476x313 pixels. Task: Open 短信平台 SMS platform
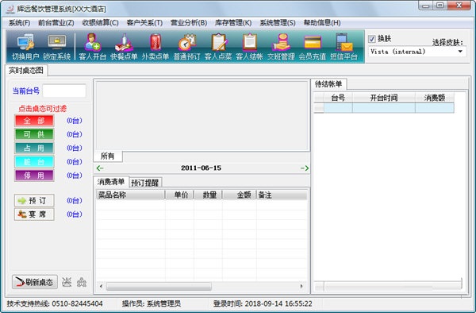(344, 46)
